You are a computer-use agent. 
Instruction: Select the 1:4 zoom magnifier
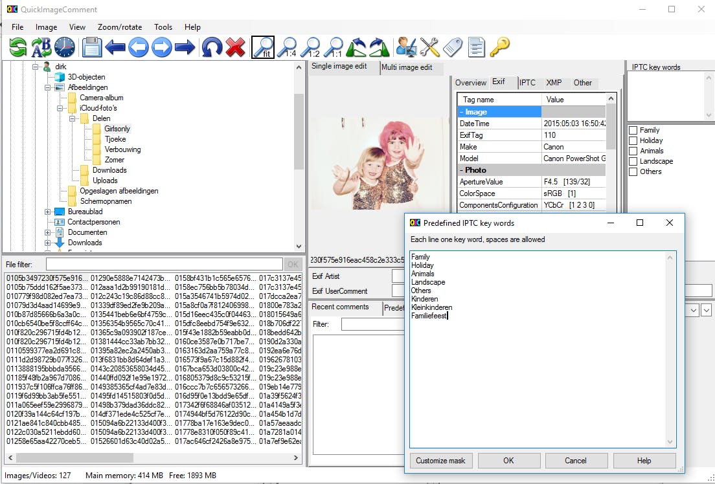288,47
